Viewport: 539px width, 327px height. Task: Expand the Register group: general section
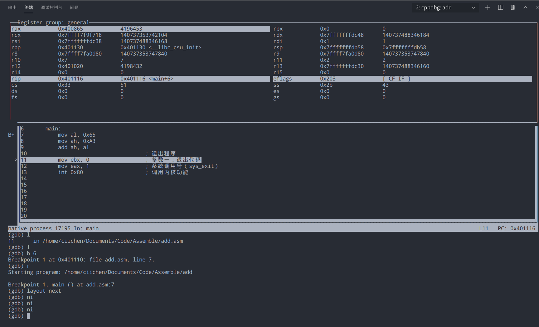click(x=53, y=22)
